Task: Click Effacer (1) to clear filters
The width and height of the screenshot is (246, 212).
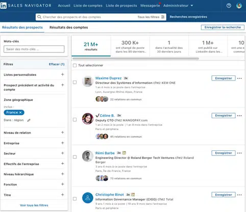Action: (x=57, y=64)
